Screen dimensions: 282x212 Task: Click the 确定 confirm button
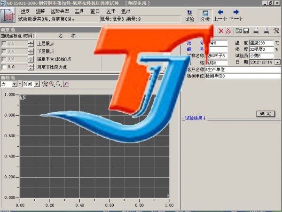266,114
